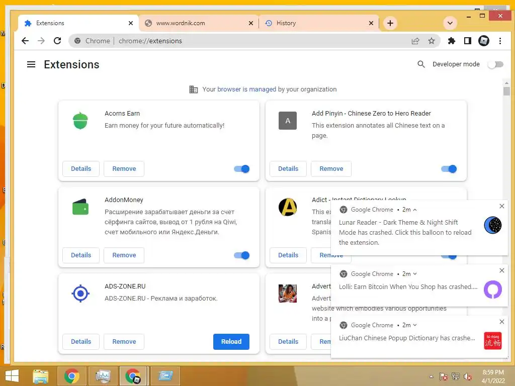Open Details for ADS-ZONE.RU

point(81,342)
